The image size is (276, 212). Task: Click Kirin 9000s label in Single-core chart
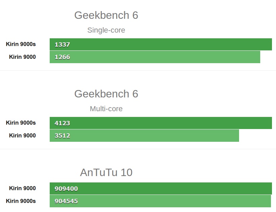[21, 44]
